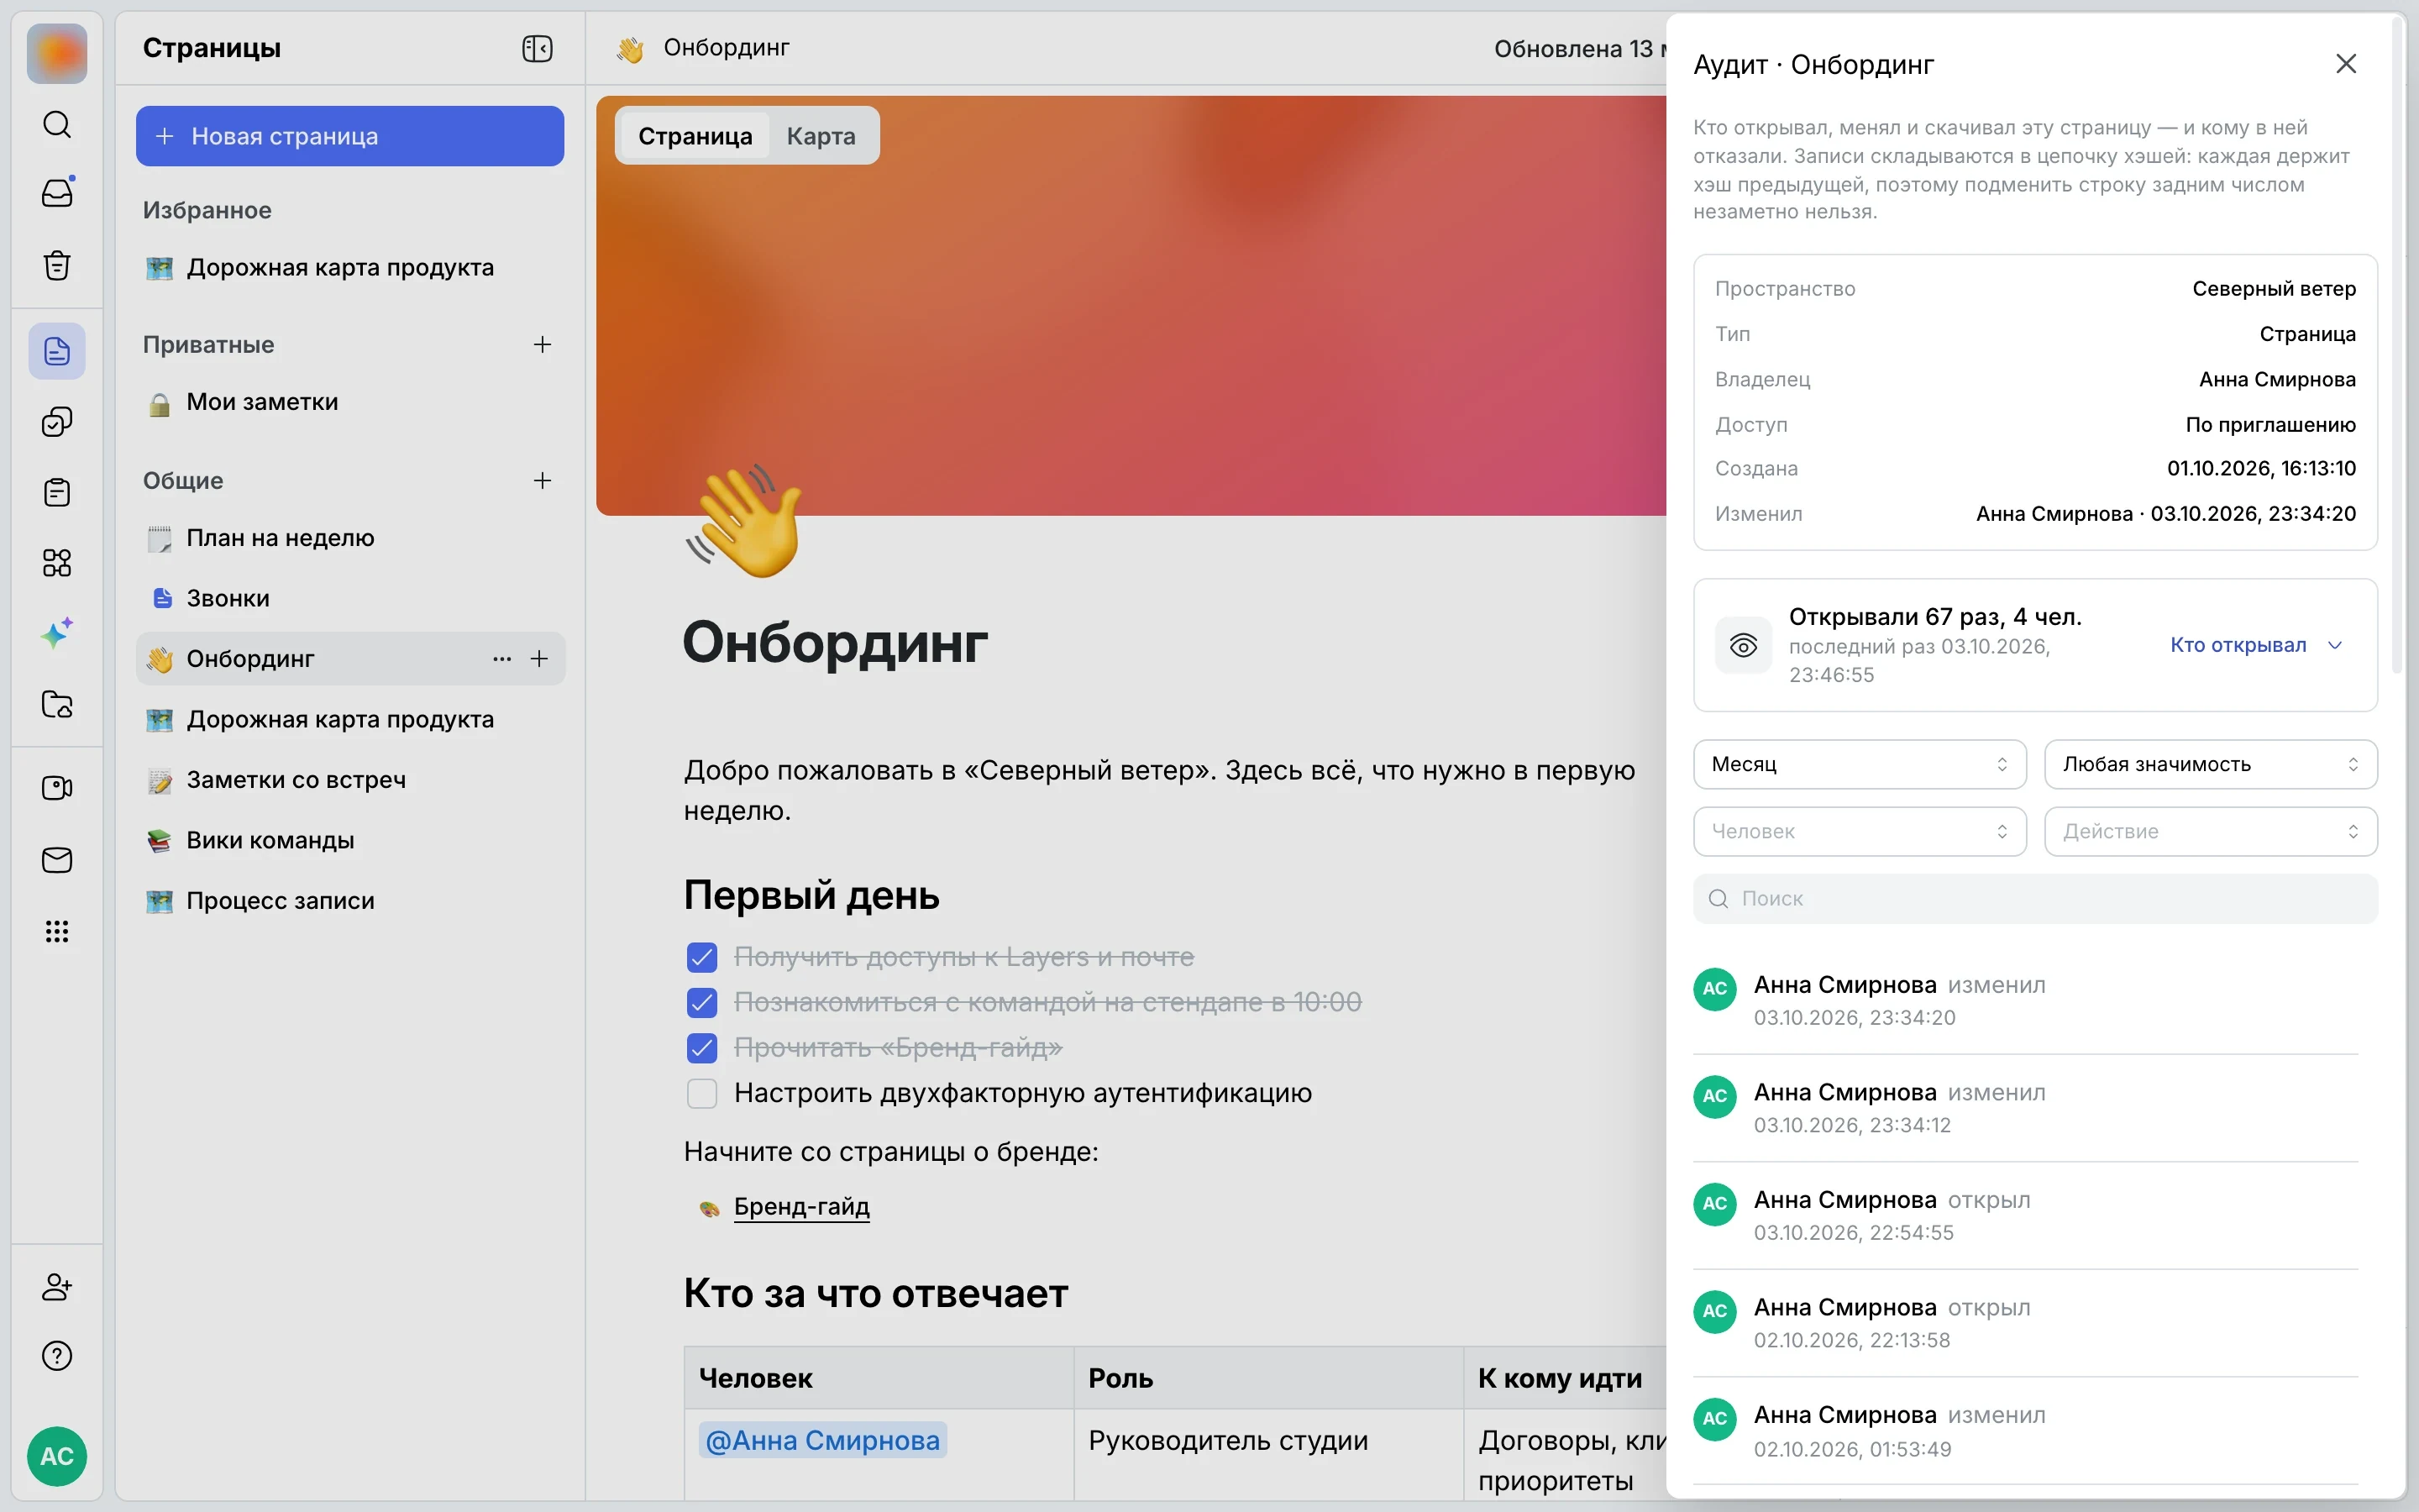Open the trash bin icon
Viewport: 2419px width, 1512px height.
coord(57,265)
